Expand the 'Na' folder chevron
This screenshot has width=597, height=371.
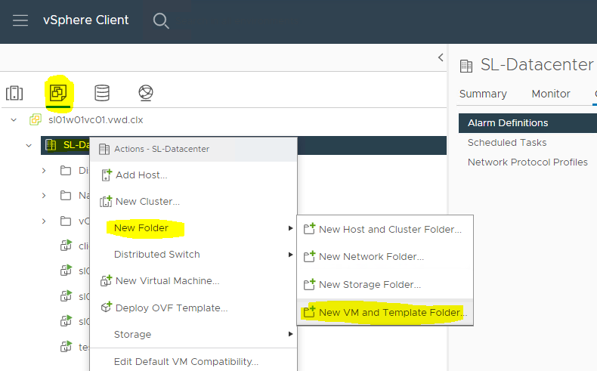pos(44,196)
